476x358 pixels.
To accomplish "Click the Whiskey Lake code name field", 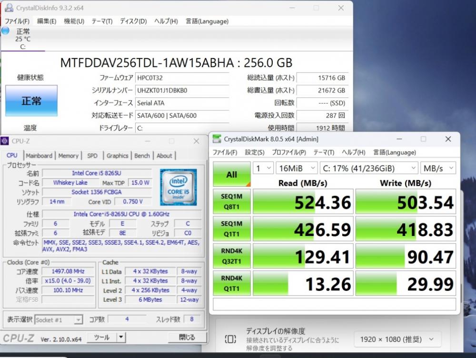I will [x=70, y=183].
